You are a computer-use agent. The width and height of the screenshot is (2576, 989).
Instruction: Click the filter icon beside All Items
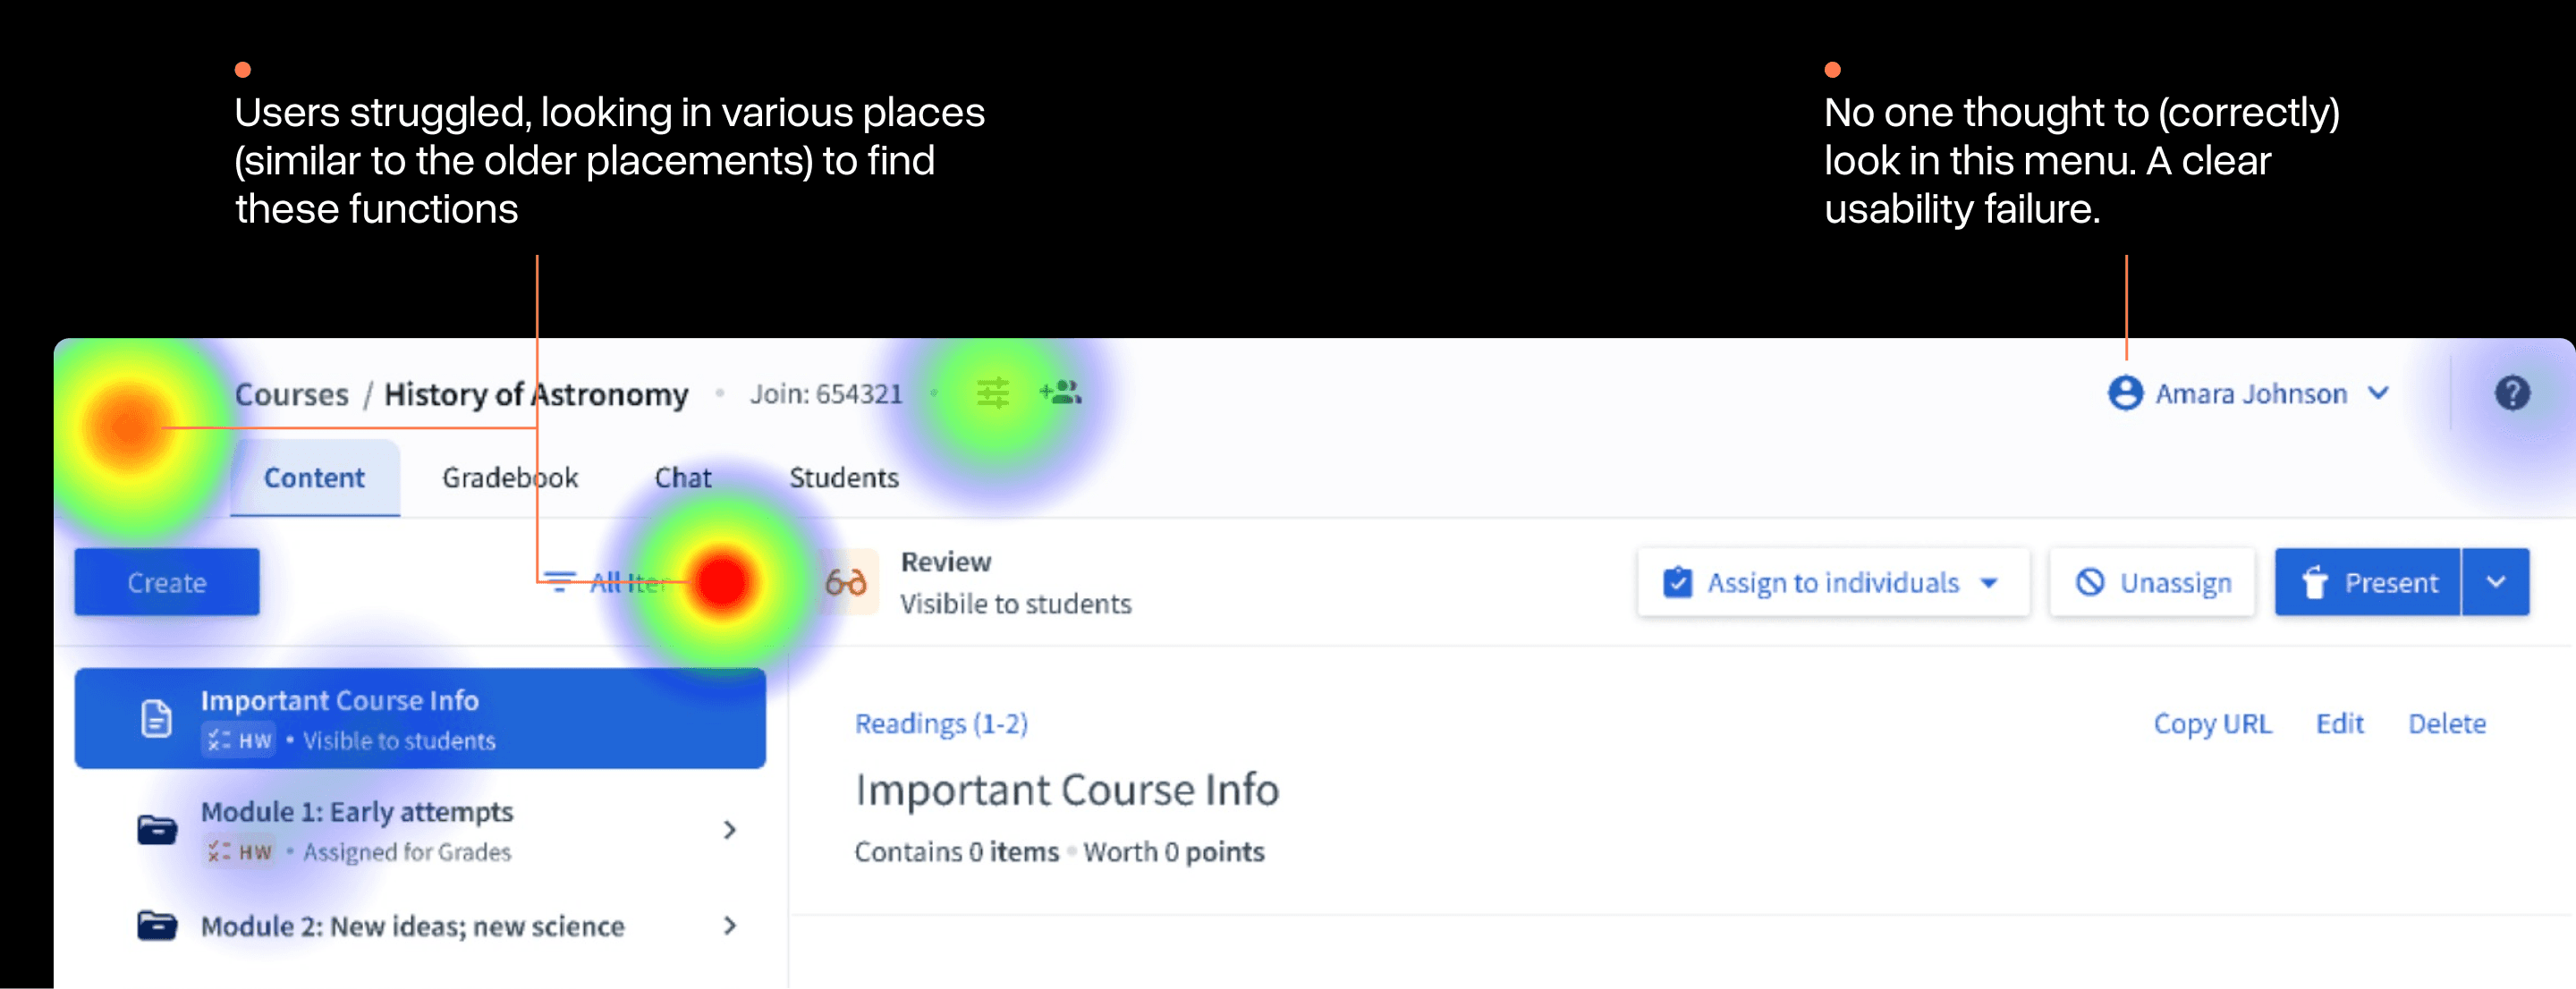tap(558, 581)
